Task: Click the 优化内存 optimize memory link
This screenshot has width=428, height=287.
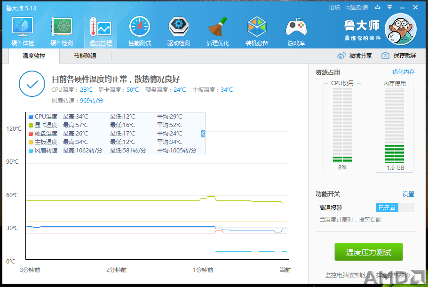Action: coord(404,72)
